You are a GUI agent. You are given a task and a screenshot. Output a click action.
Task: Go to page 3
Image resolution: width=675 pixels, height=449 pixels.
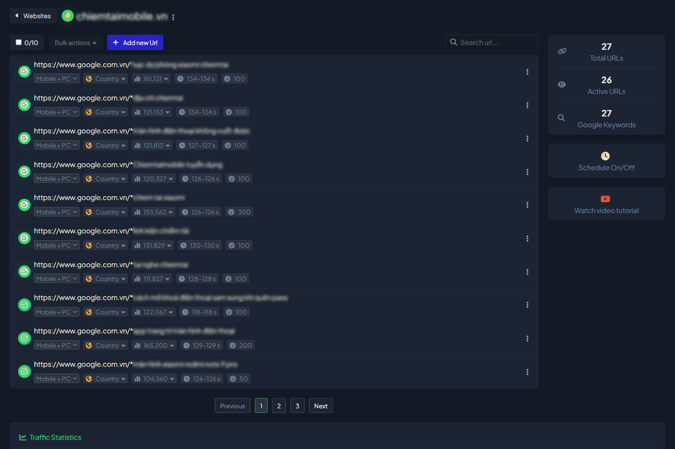click(297, 406)
